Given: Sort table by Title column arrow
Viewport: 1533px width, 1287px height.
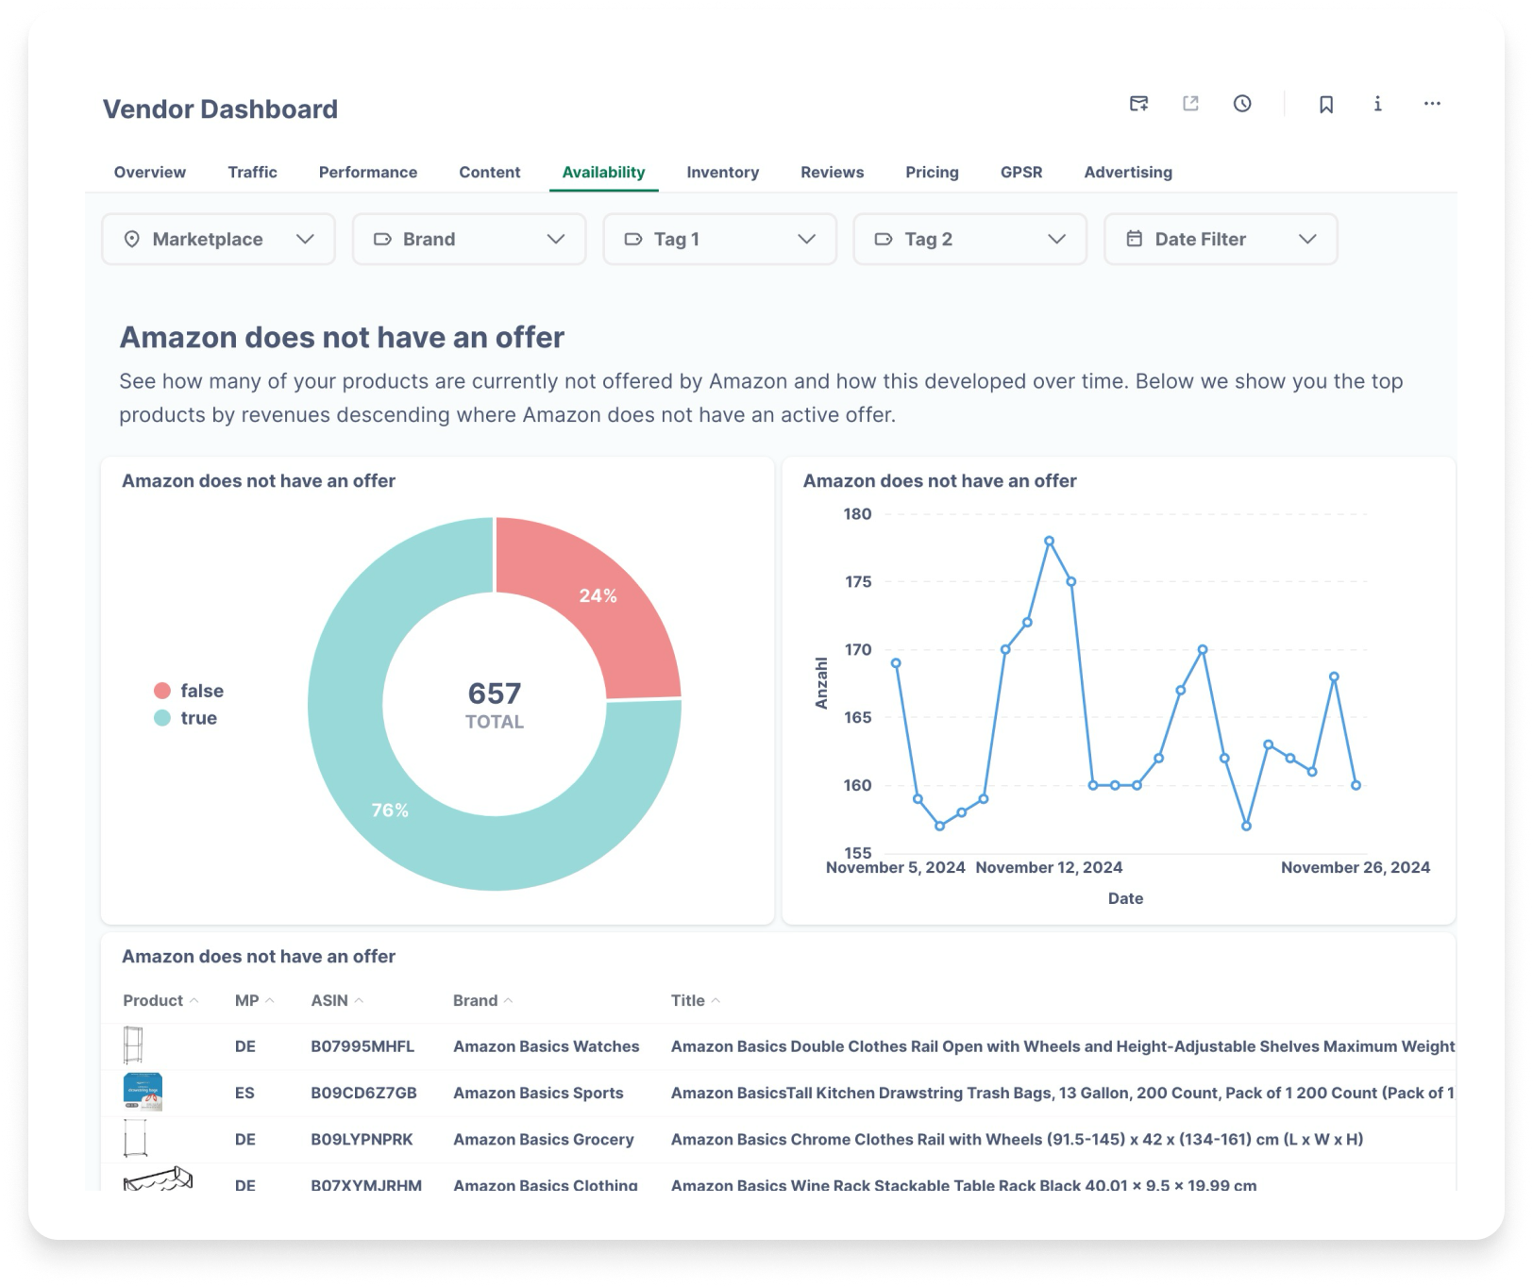Looking at the screenshot, I should point(716,1000).
